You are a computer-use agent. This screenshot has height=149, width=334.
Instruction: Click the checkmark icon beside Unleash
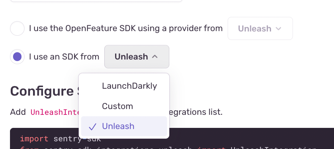[93, 127]
